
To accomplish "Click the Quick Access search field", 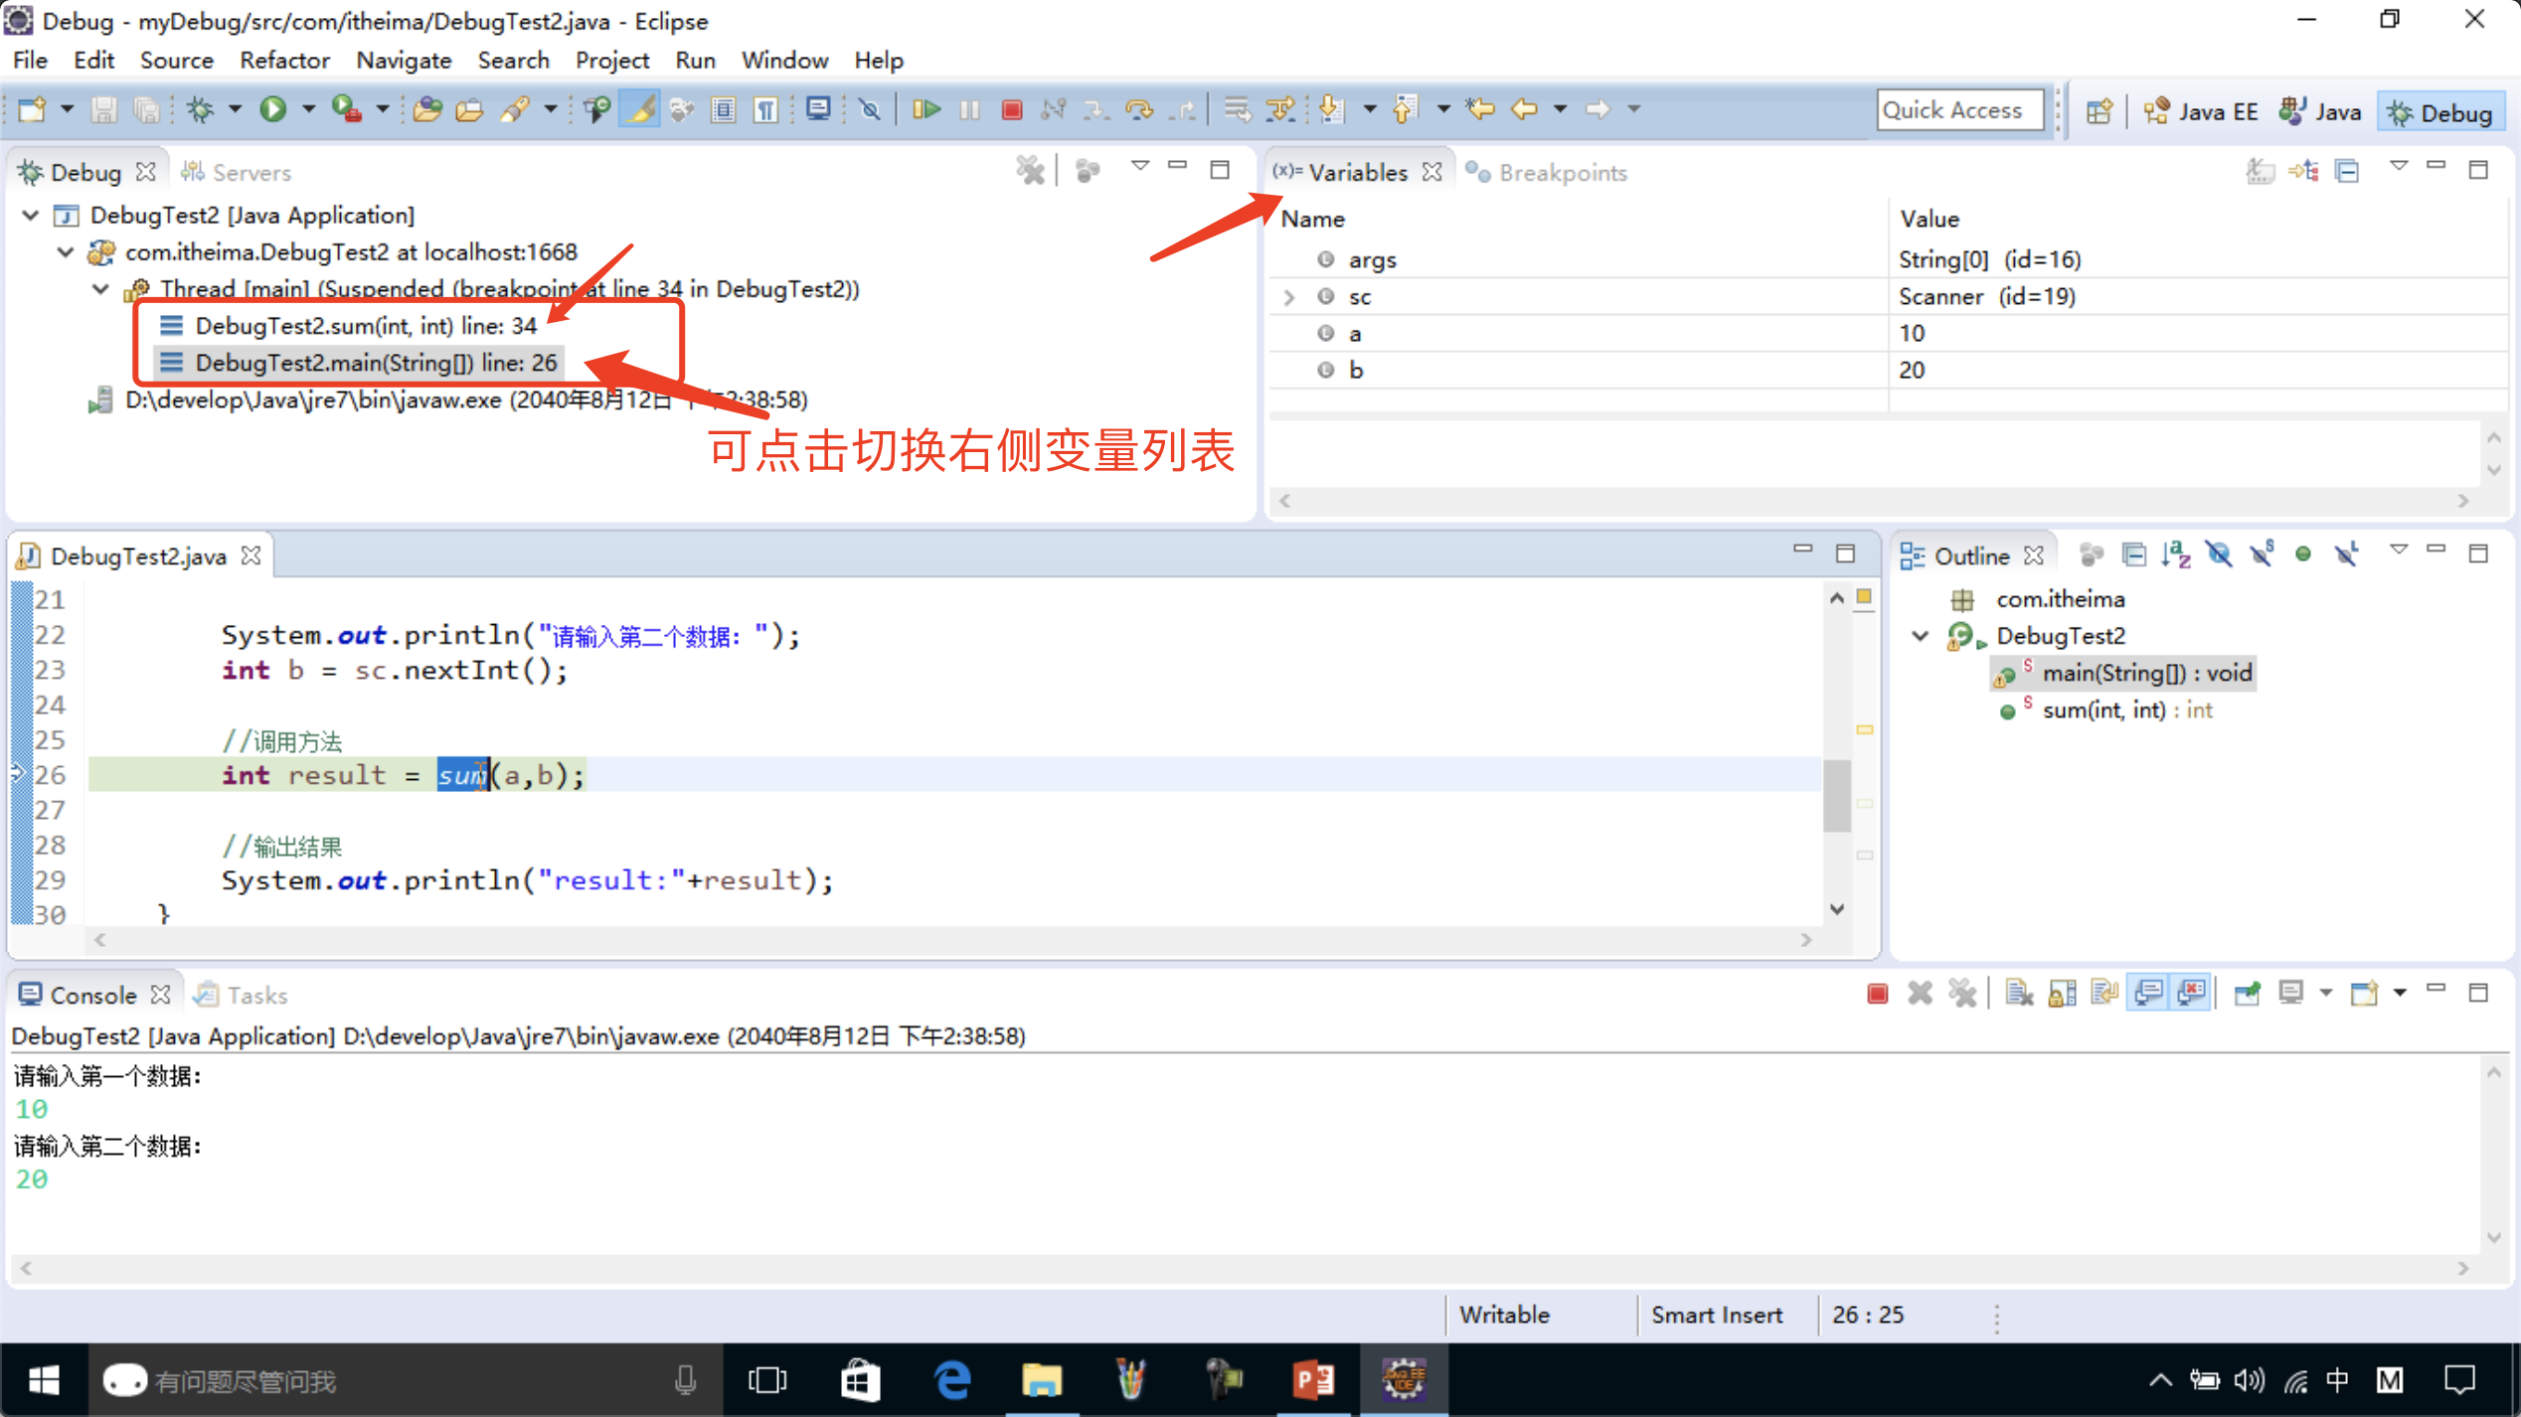I will click(1959, 110).
